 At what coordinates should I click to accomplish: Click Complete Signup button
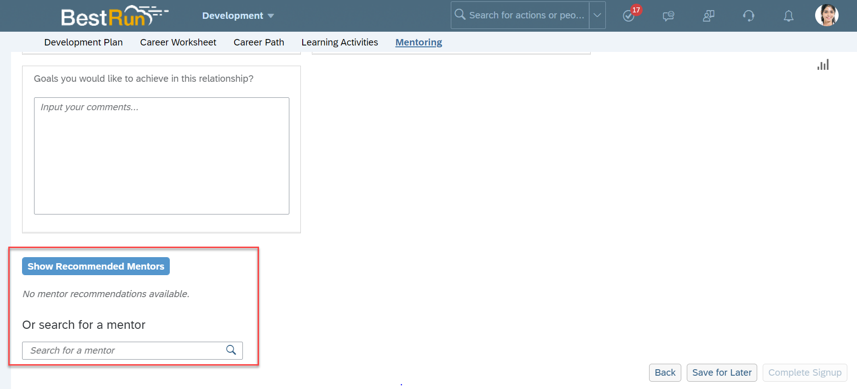pos(805,372)
